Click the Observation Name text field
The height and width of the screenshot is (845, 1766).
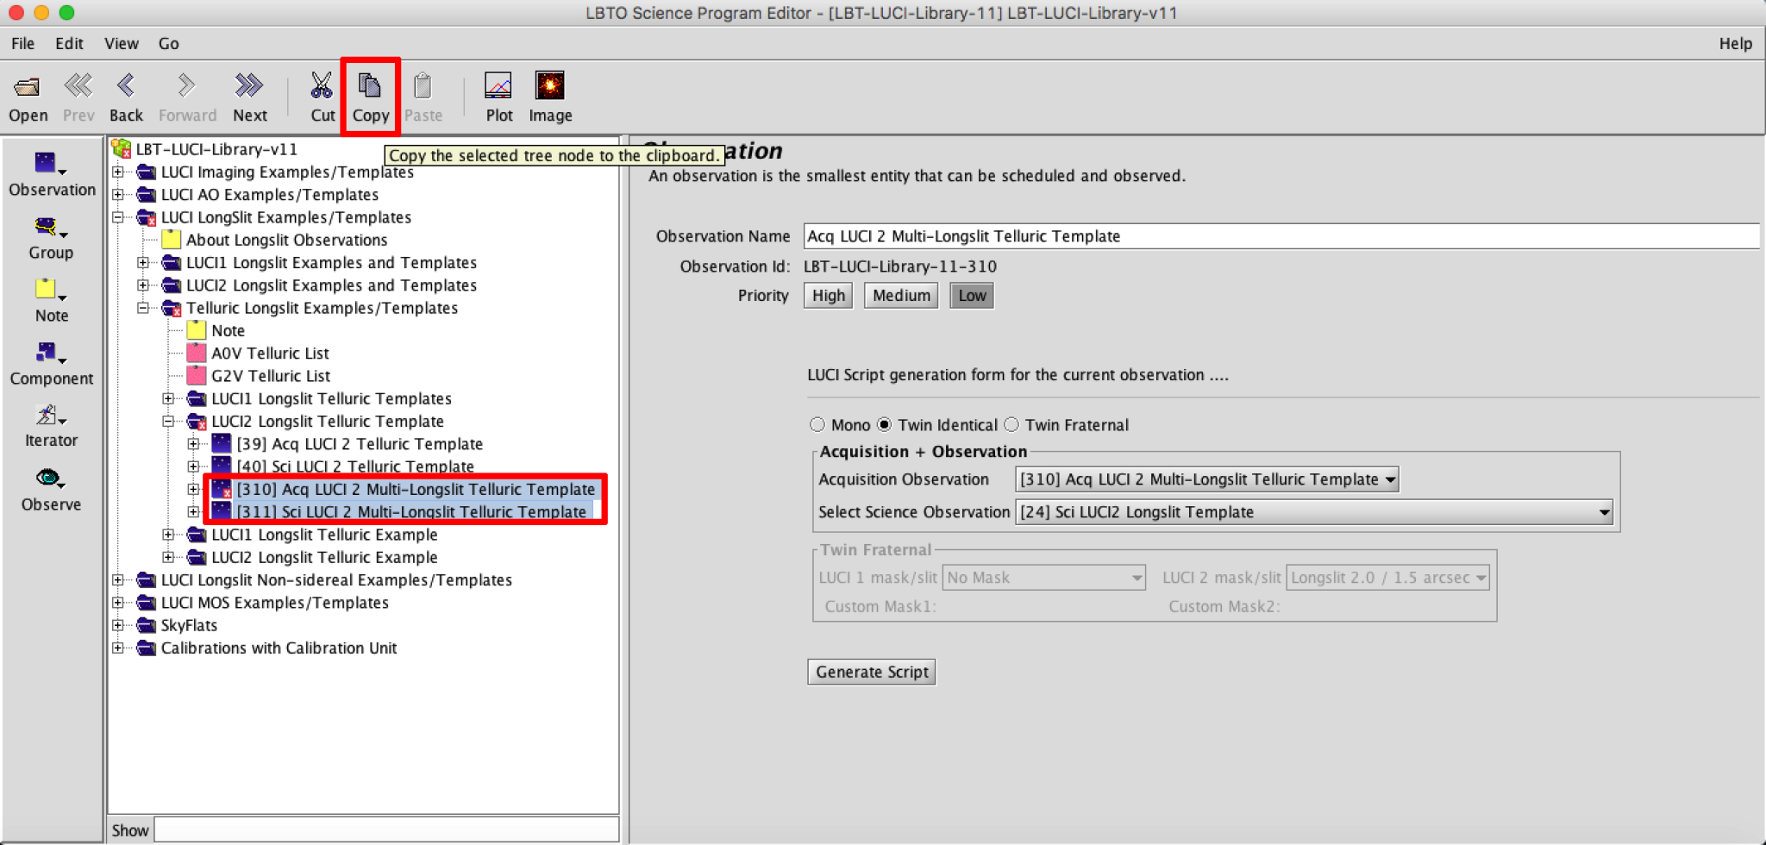(x=1281, y=236)
